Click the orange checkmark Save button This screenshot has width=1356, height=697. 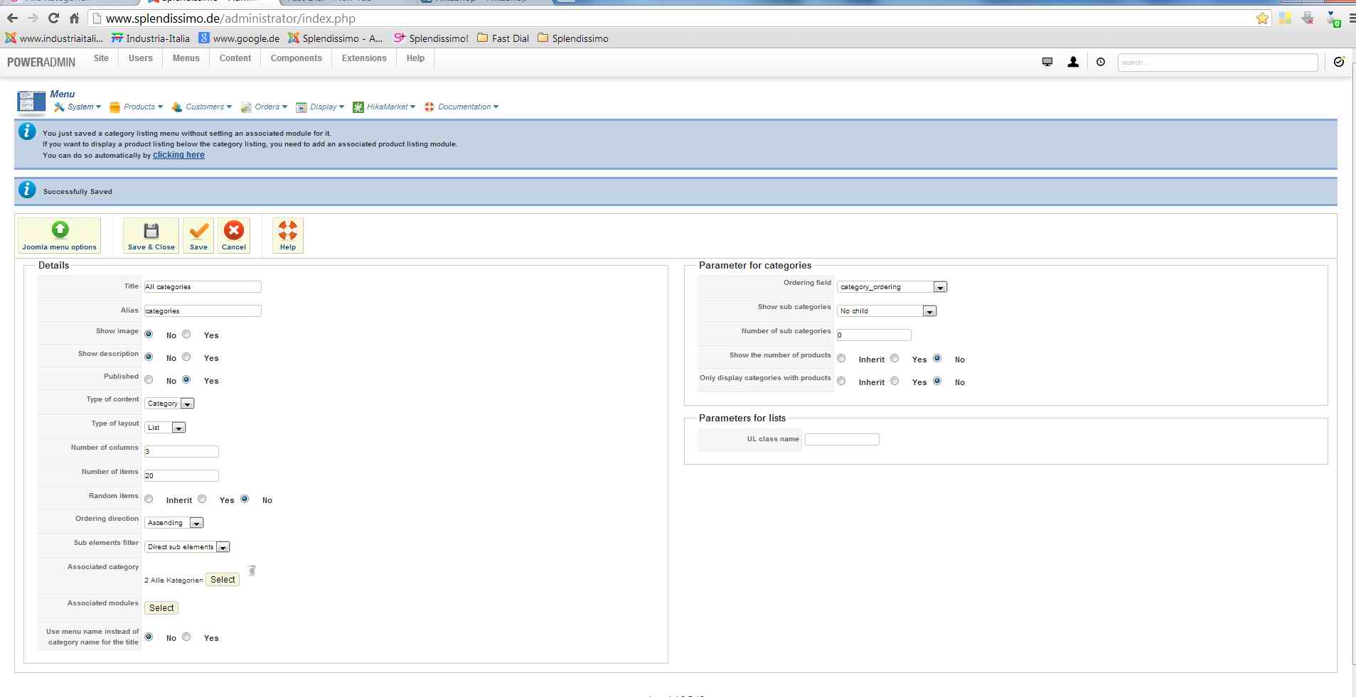pos(198,235)
